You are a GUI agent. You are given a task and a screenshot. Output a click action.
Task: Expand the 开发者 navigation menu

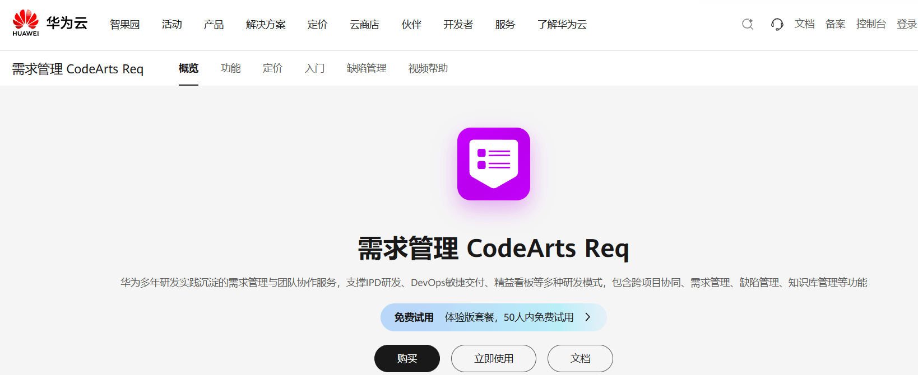[458, 25]
